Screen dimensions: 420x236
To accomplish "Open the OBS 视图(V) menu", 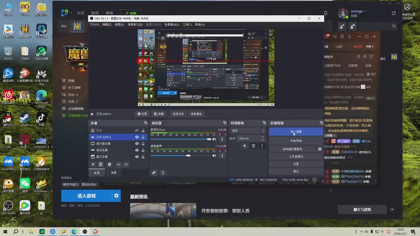I will [120, 24].
